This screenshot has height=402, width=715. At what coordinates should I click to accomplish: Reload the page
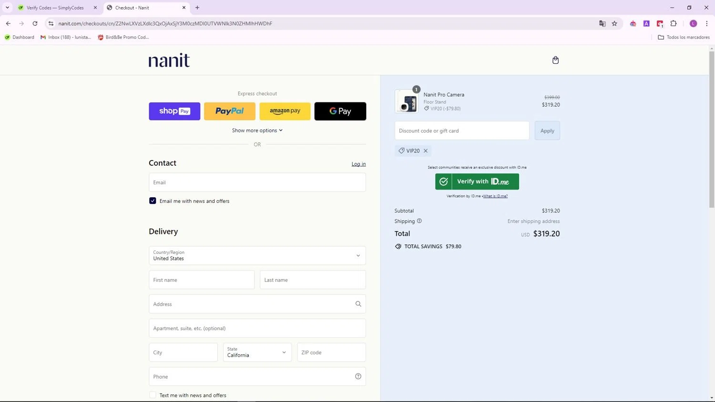[x=35, y=23]
